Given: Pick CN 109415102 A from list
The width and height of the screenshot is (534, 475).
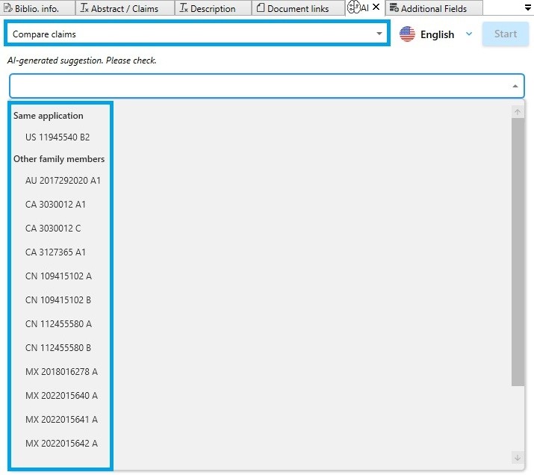Looking at the screenshot, I should (58, 276).
